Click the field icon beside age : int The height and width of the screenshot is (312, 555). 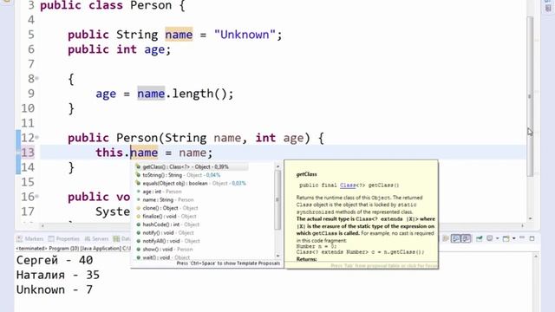(139, 192)
